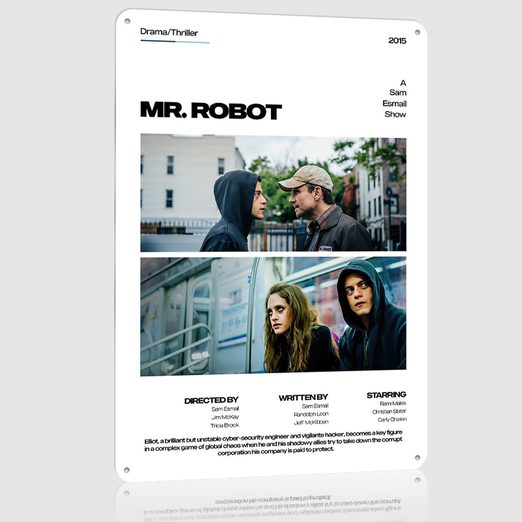
Task: Click the 'Show' word beside title
Action: pyautogui.click(x=395, y=114)
